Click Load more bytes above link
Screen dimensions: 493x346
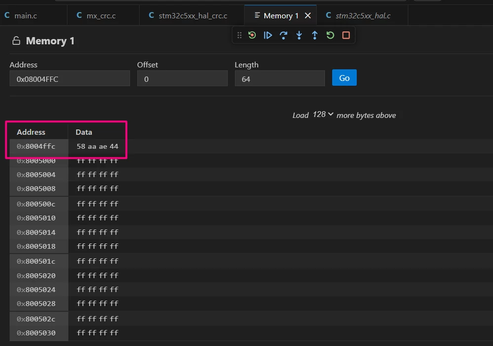(344, 115)
